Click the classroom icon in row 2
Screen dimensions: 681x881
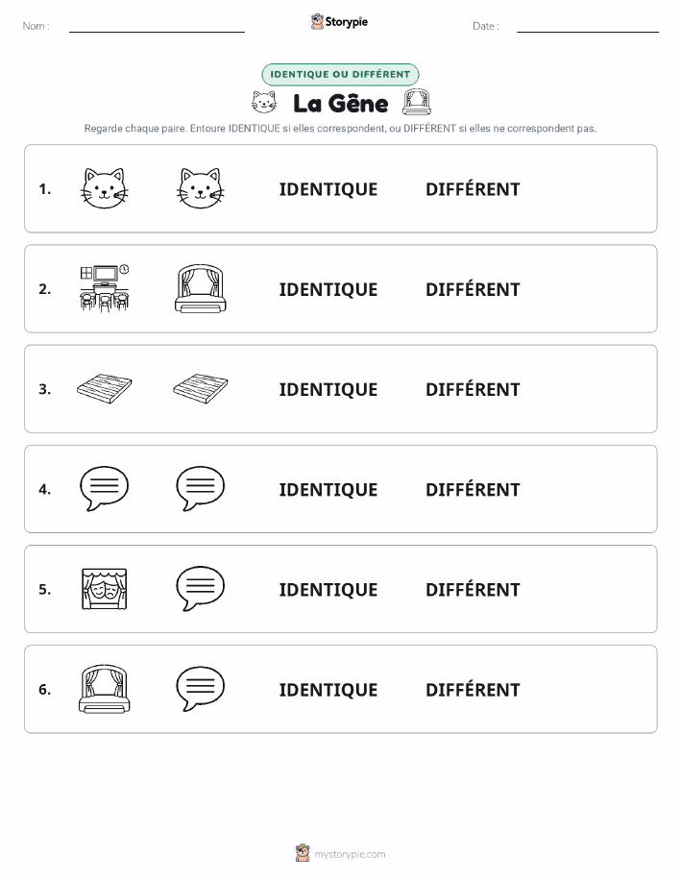click(105, 288)
